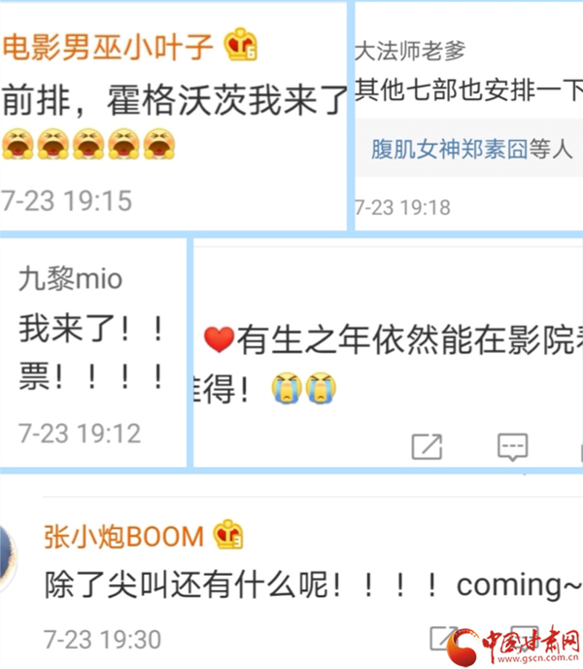Click the first crying emoji after 得!
583x669 pixels.
tap(287, 388)
